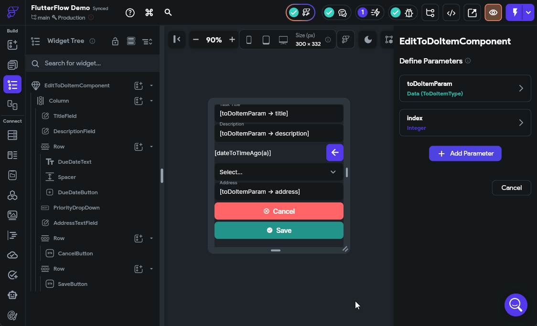537x326 pixels.
Task: Open the toDoItemParam parameter details
Action: [465, 88]
